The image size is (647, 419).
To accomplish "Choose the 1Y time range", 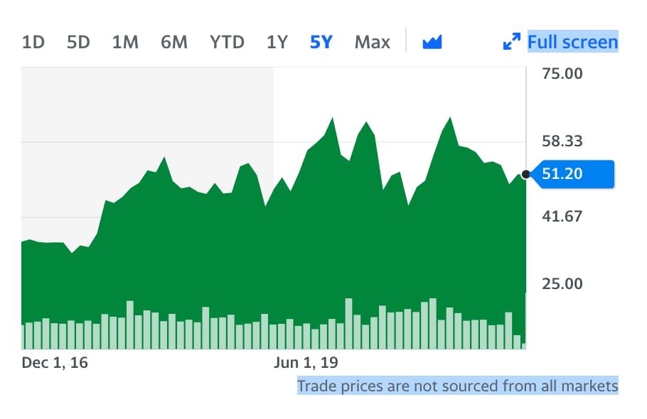I will click(277, 42).
